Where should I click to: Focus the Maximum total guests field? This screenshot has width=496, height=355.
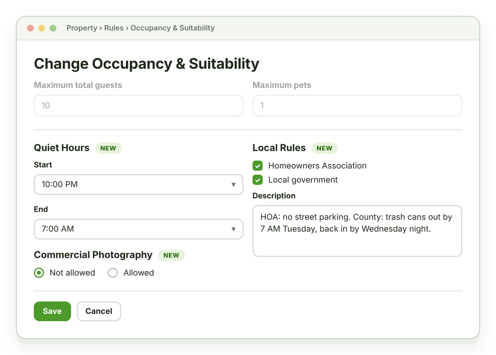point(138,105)
